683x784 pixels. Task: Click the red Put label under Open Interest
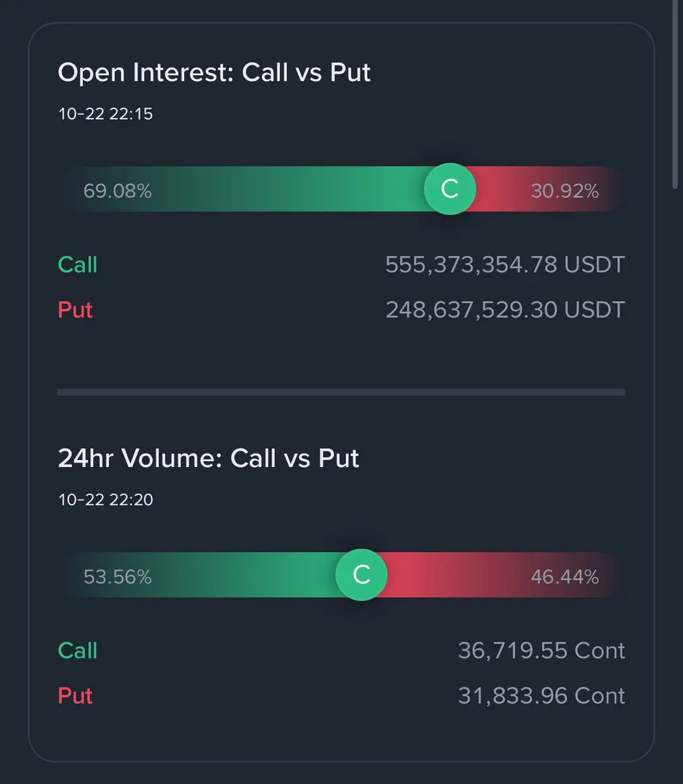(75, 310)
